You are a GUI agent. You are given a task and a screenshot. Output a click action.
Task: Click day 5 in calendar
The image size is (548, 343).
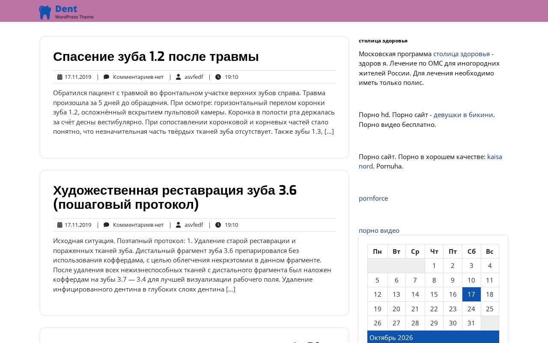point(377,280)
